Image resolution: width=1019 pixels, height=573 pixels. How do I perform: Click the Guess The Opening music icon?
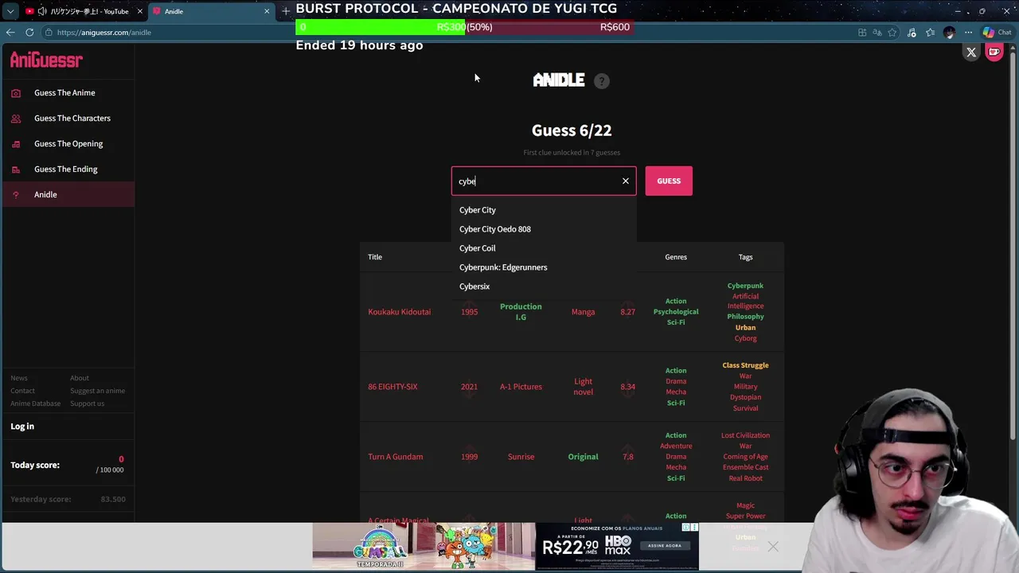[x=16, y=144]
